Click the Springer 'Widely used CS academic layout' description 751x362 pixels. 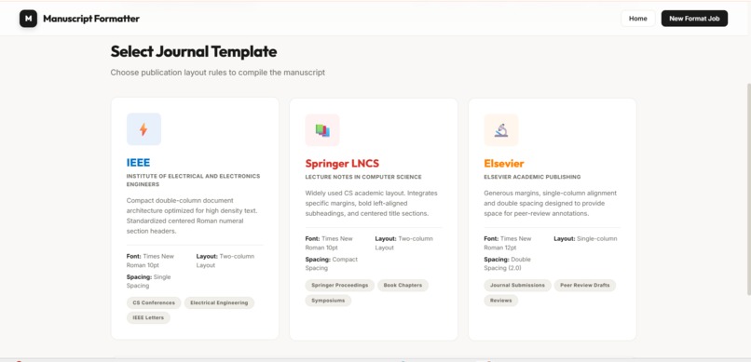[x=371, y=203]
